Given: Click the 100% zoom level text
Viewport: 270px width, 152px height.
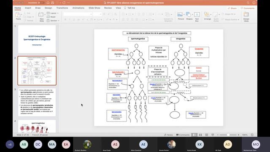Looking at the screenshot, I should point(245,135).
